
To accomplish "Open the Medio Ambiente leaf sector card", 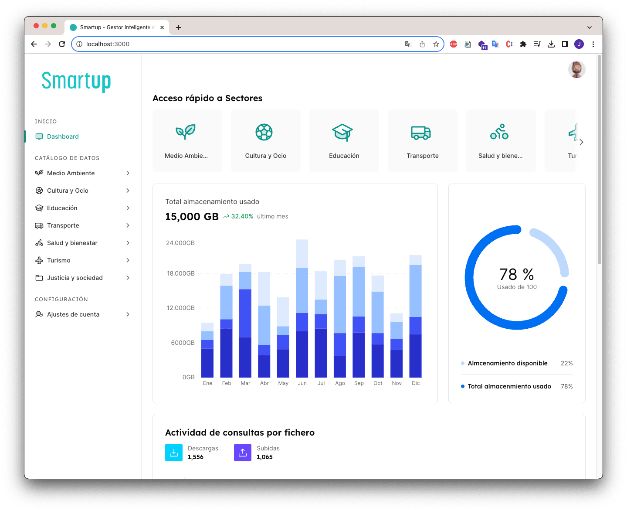I will (x=187, y=140).
